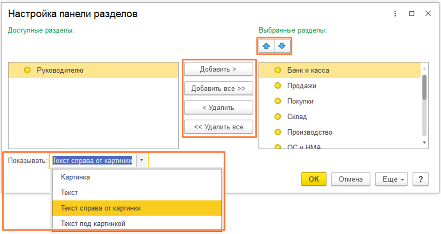Image resolution: width=441 pixels, height=234 pixels.
Task: Open the Показывать dropdown arrow
Action: pos(142,160)
